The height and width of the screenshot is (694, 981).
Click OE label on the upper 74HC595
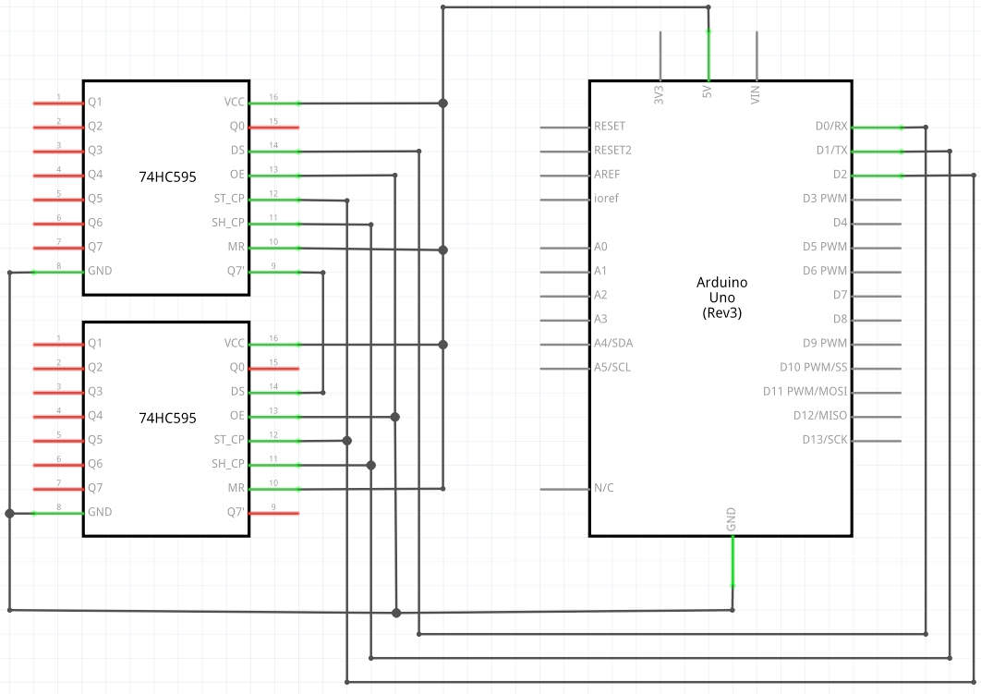pos(237,174)
